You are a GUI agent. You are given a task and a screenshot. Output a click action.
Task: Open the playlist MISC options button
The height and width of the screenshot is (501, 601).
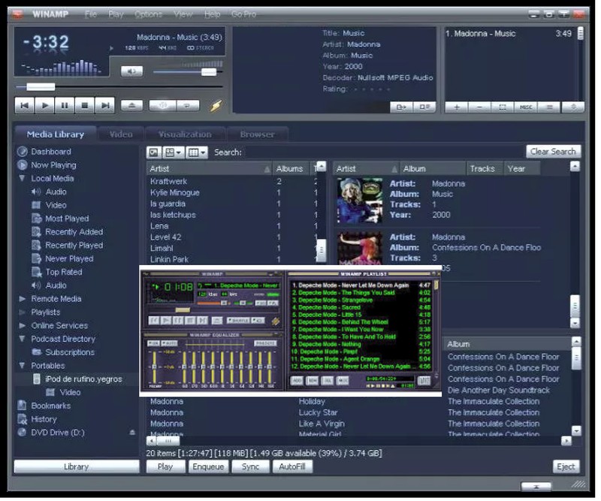click(526, 107)
